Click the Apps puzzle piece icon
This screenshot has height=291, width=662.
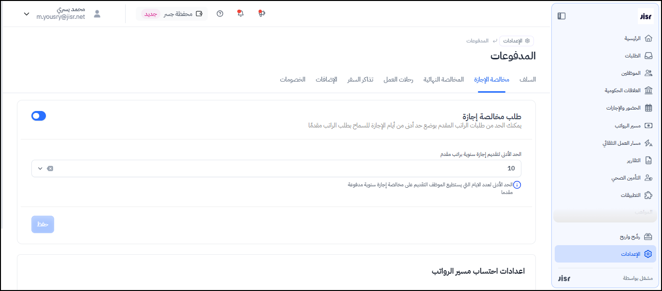coord(648,195)
